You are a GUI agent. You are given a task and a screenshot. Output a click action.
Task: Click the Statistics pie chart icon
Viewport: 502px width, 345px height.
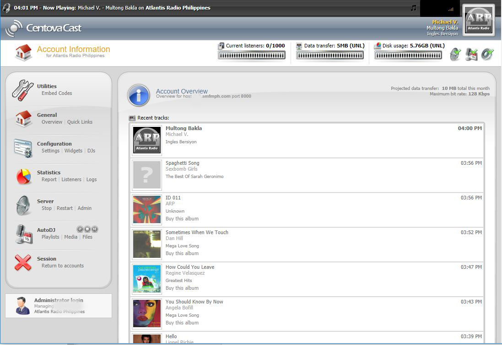[x=23, y=177]
